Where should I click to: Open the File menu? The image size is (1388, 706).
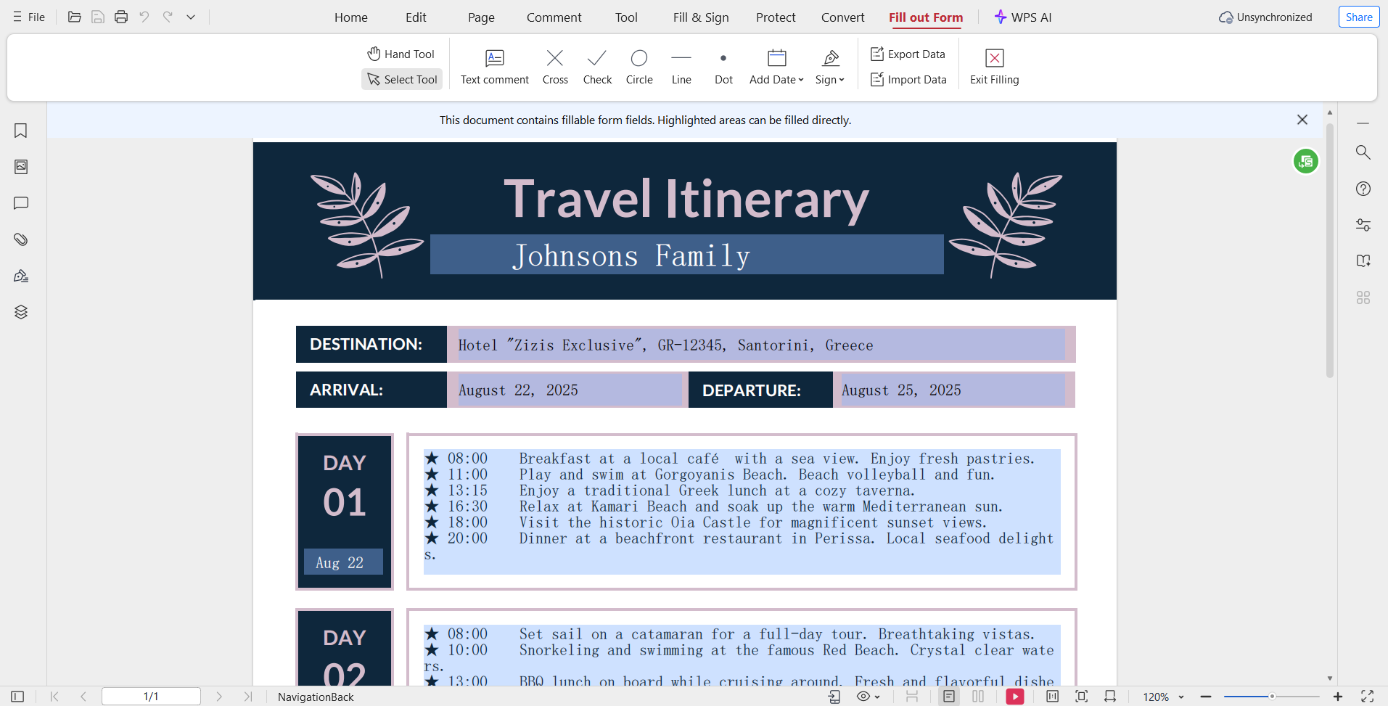29,17
